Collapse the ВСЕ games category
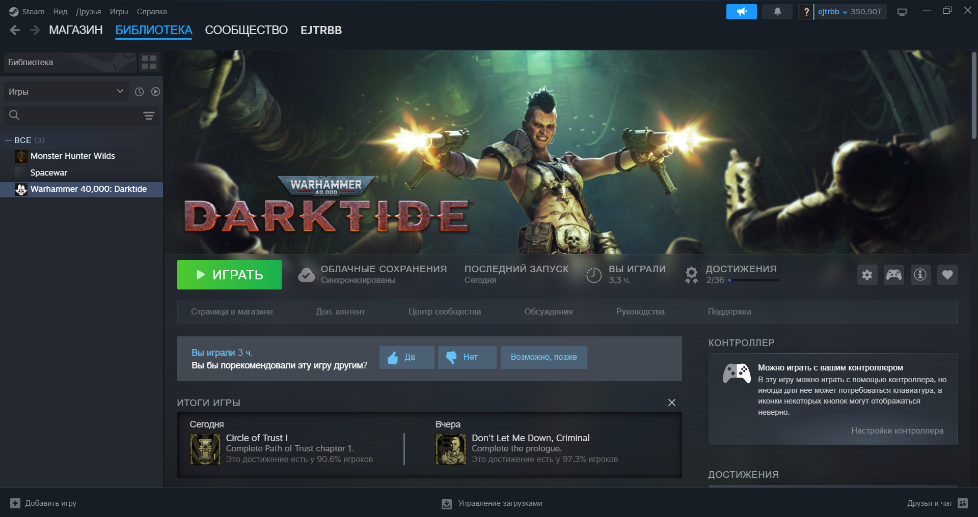This screenshot has height=517, width=978. [8, 140]
